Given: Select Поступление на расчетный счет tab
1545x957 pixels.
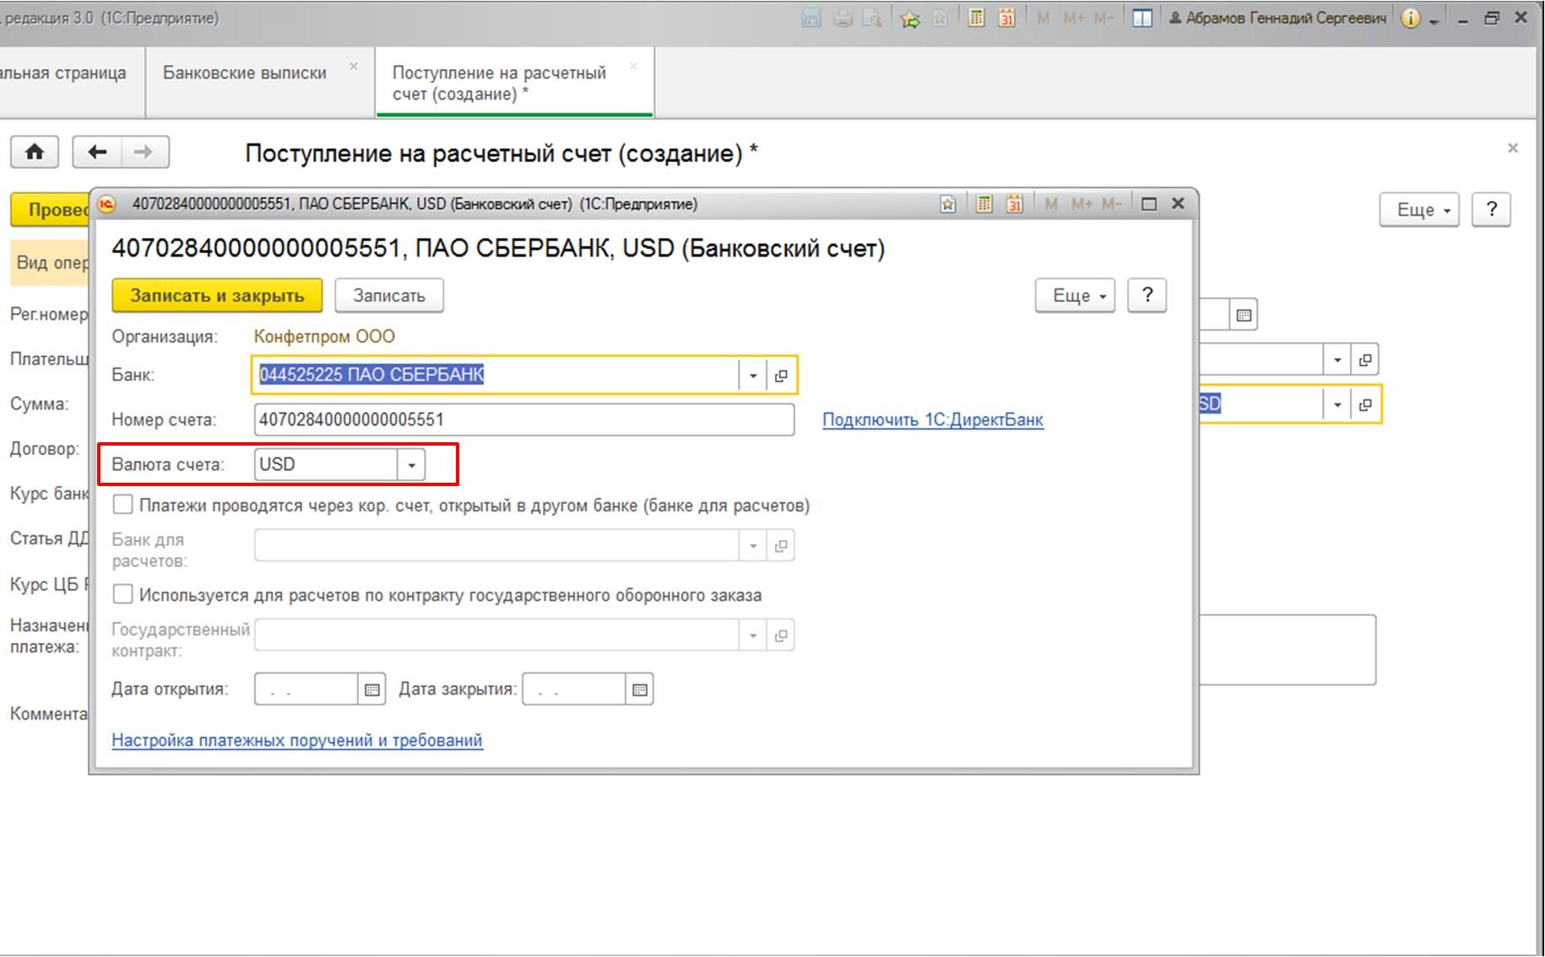Looking at the screenshot, I should 499,83.
